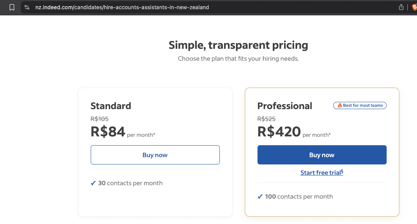417x224 pixels.
Task: Click the 100 contacts per month text
Action: 299,197
